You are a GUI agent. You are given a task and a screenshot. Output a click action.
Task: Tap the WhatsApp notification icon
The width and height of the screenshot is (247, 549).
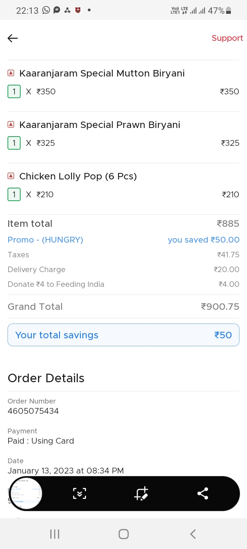coord(46,10)
